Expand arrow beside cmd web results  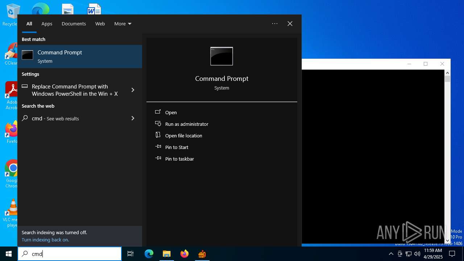click(x=133, y=118)
